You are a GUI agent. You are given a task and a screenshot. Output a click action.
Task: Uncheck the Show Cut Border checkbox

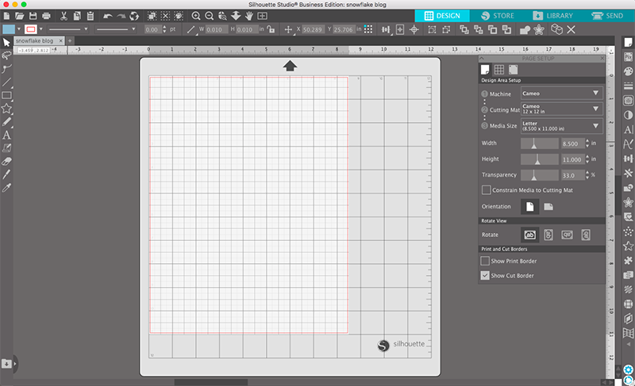coord(485,276)
